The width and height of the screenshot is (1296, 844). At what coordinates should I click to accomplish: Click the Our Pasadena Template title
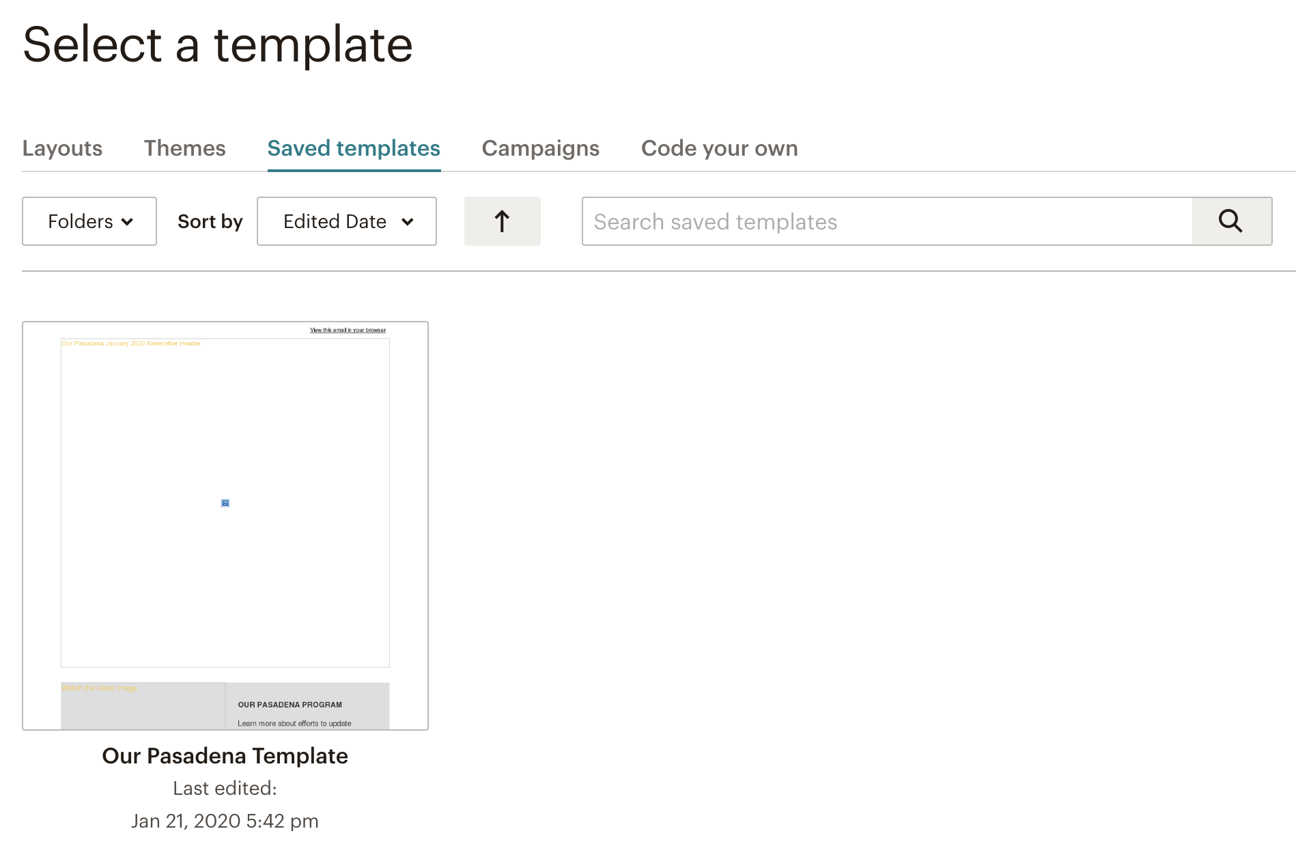(x=225, y=756)
